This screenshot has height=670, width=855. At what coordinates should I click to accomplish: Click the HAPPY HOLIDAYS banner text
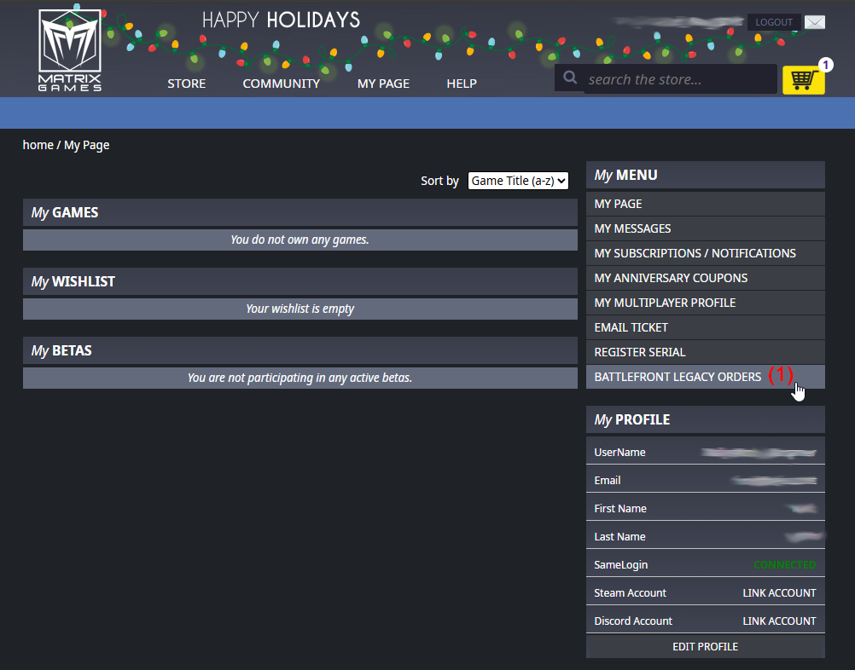click(x=281, y=20)
